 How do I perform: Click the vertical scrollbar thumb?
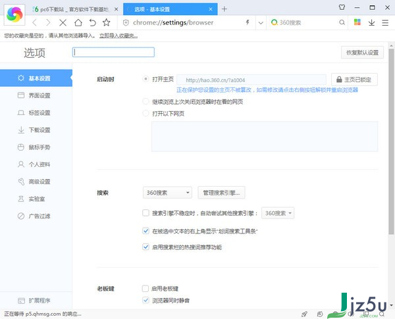tap(391, 141)
